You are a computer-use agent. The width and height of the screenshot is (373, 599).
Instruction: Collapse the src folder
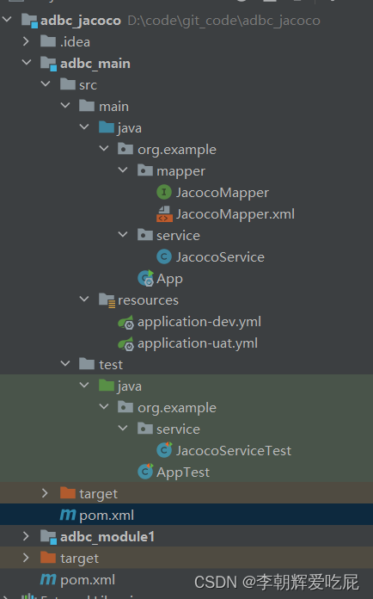(x=46, y=83)
